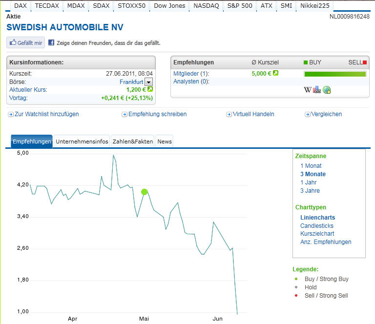Click the globe website icon
375x324 pixels.
click(x=327, y=90)
